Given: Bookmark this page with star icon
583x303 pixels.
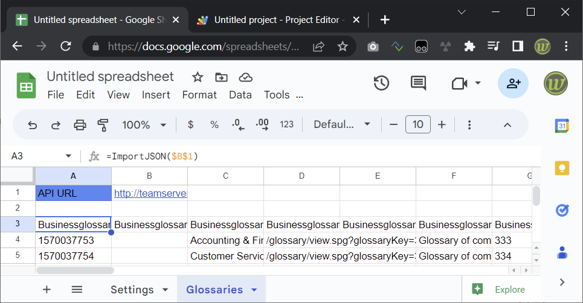Looking at the screenshot, I should point(342,46).
